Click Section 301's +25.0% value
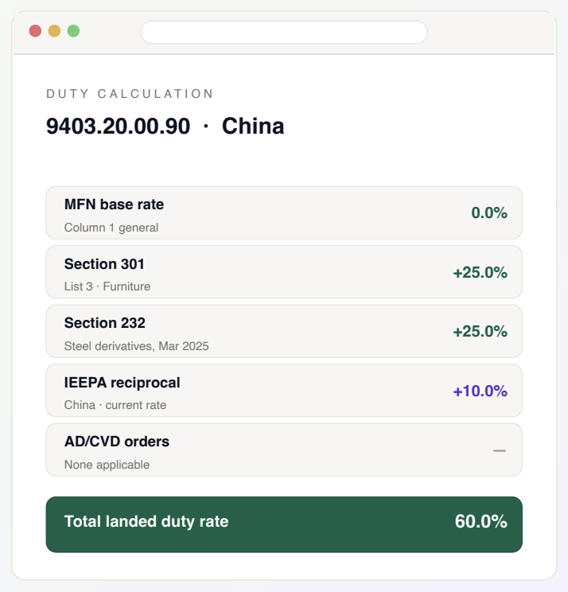568x592 pixels. 480,273
